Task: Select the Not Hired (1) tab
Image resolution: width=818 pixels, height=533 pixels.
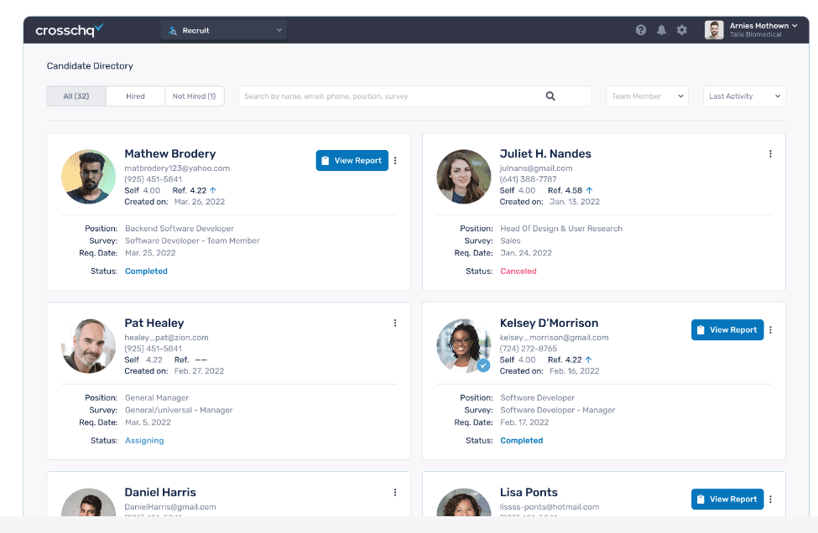Action: (x=194, y=96)
